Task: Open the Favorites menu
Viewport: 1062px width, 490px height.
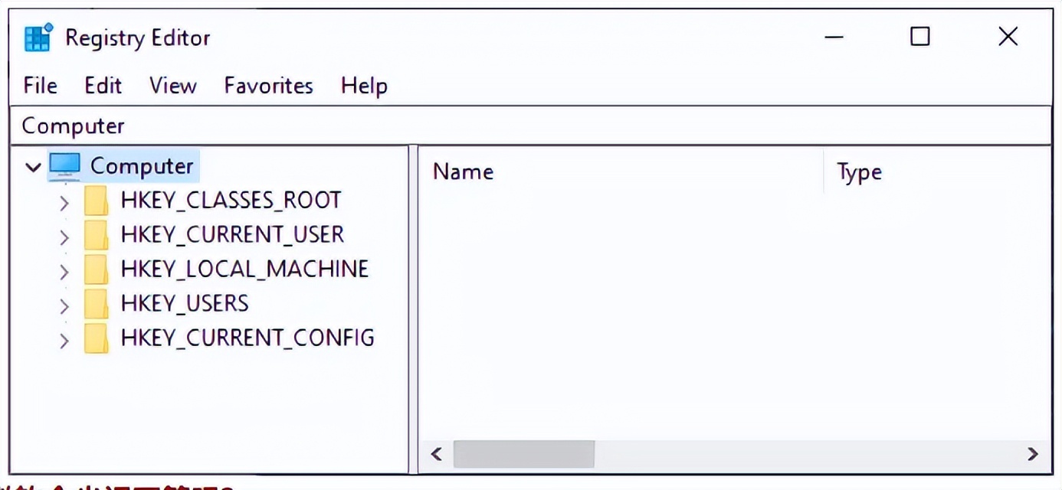Action: pos(268,86)
